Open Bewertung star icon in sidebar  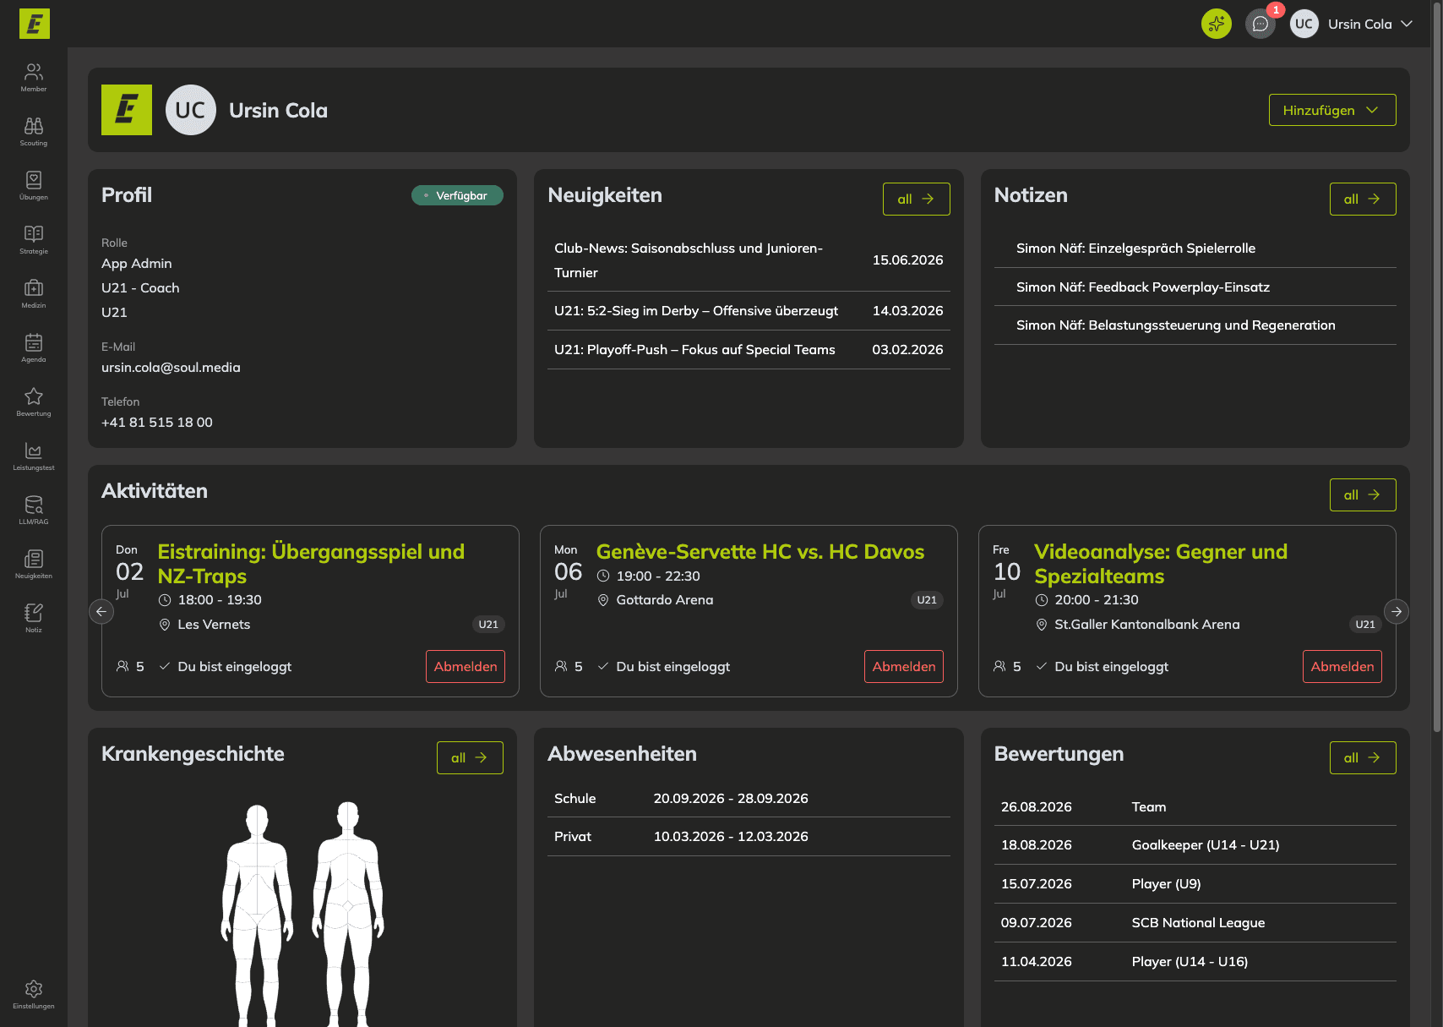pos(34,402)
